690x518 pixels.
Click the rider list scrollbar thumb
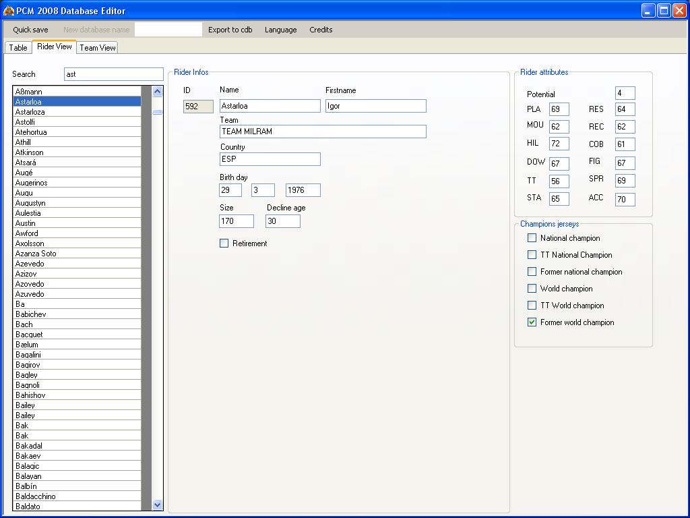[158, 112]
